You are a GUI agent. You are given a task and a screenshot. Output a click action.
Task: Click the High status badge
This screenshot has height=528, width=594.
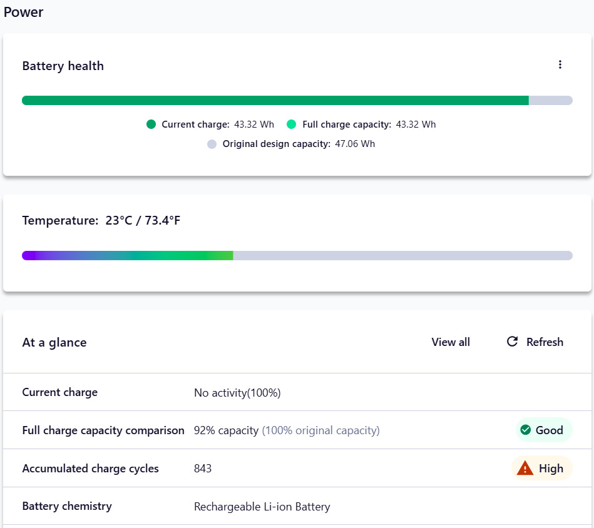pyautogui.click(x=541, y=468)
